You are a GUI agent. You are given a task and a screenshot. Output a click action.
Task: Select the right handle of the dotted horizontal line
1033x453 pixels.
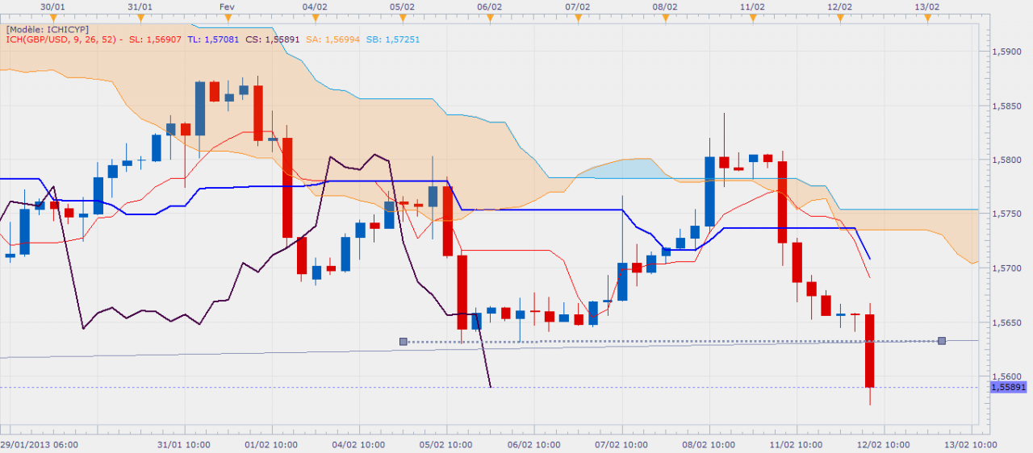(942, 341)
